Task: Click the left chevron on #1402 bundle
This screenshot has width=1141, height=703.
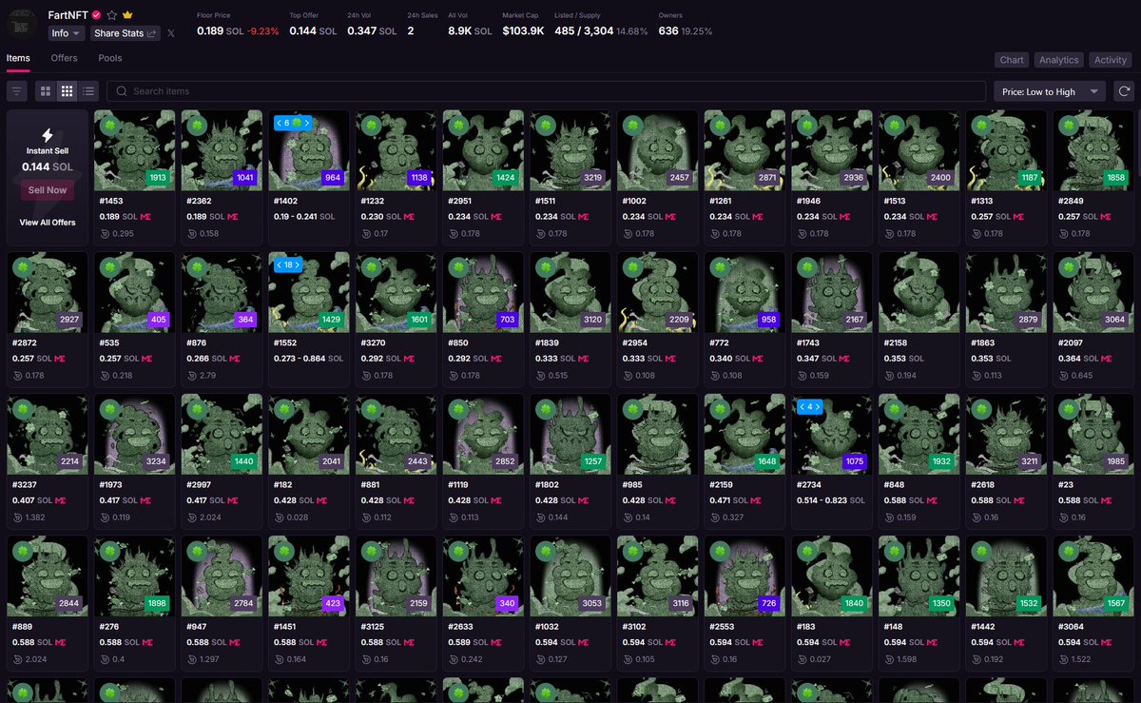Action: (279, 124)
